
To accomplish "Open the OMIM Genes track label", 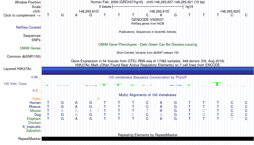I will tap(30, 48).
